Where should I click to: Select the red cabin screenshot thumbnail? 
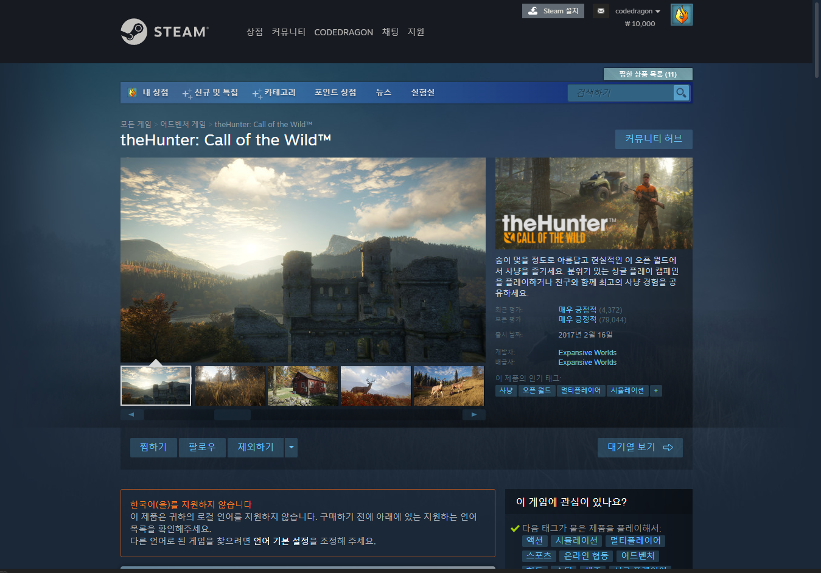click(x=302, y=386)
